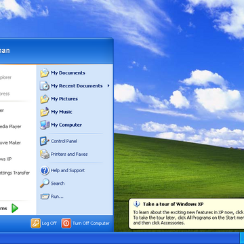Choose Help and Support from Start menu
The image size is (244, 244).
[75, 171]
